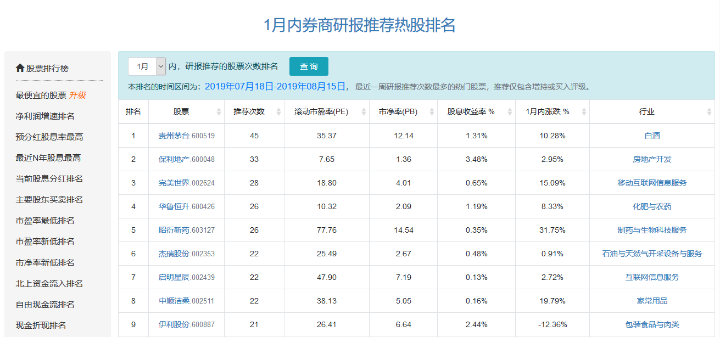720x337 pixels.
Task: Click date range 2019年07月18日-2019年08月15日
Action: coord(276,86)
